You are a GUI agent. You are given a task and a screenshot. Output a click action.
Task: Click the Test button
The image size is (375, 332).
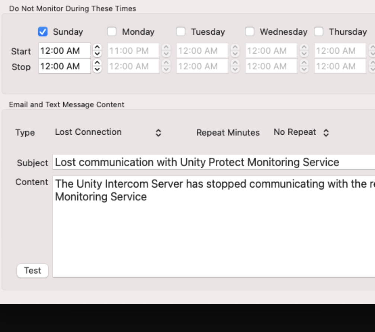[32, 271]
